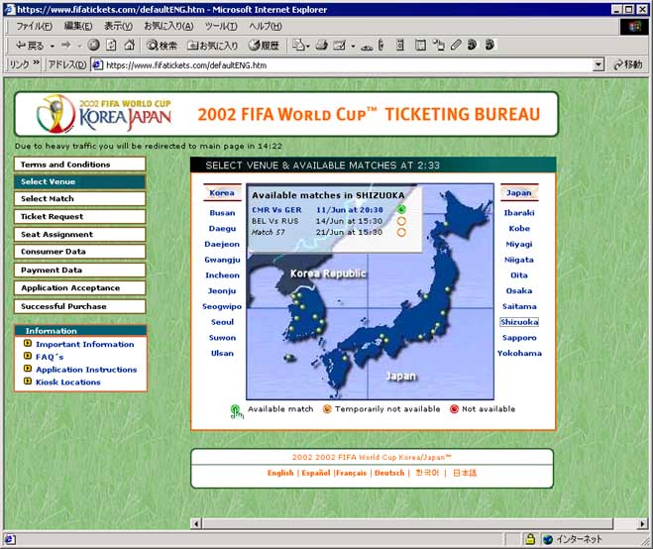Viewport: 653px width, 549px height.
Task: Click the Successful Purchase step button
Action: tap(79, 306)
